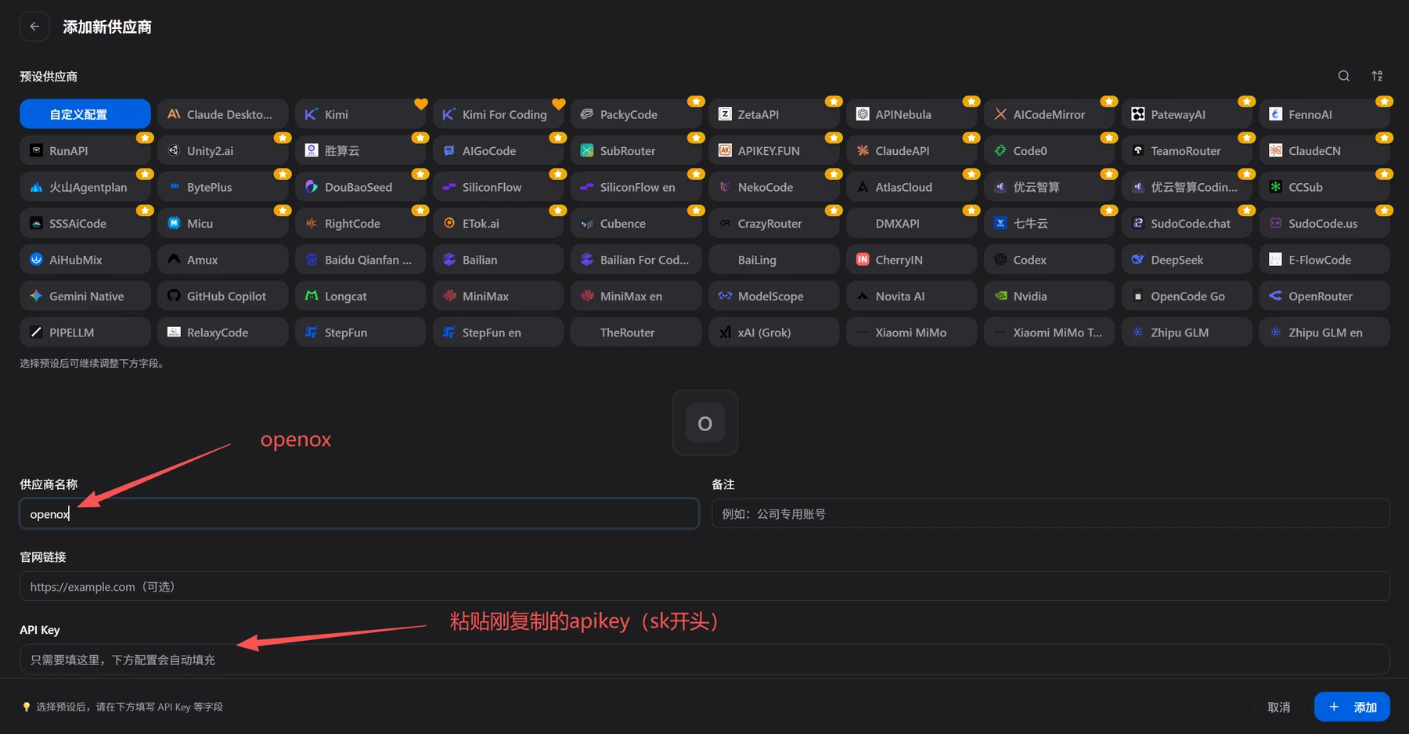Choose the Unity2.ai preset
The width and height of the screenshot is (1409, 734).
(x=223, y=150)
